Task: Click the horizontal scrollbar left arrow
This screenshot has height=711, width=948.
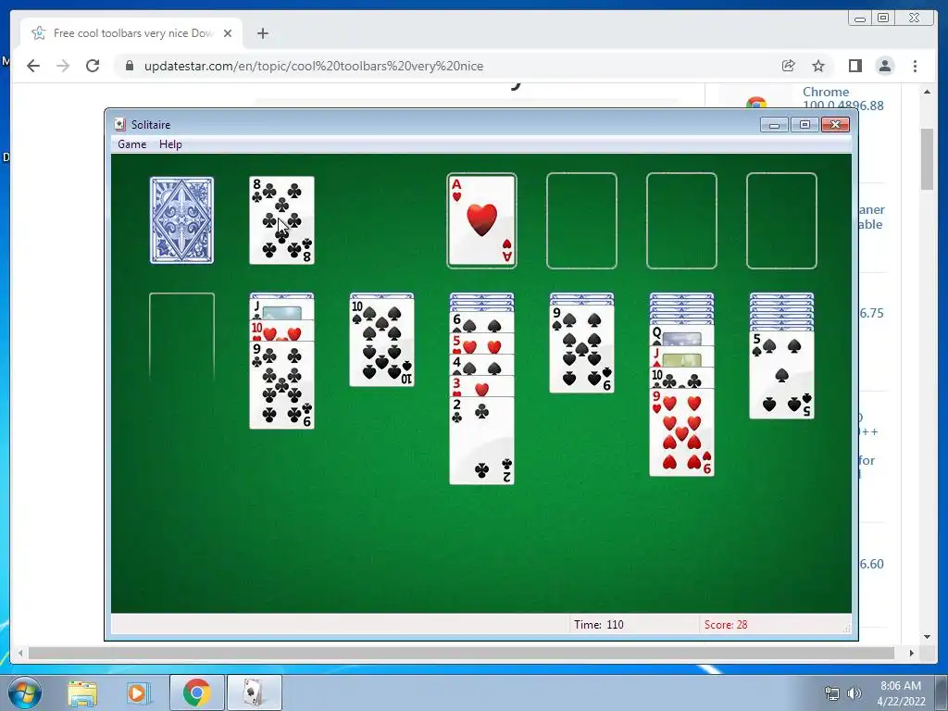Action: click(20, 653)
